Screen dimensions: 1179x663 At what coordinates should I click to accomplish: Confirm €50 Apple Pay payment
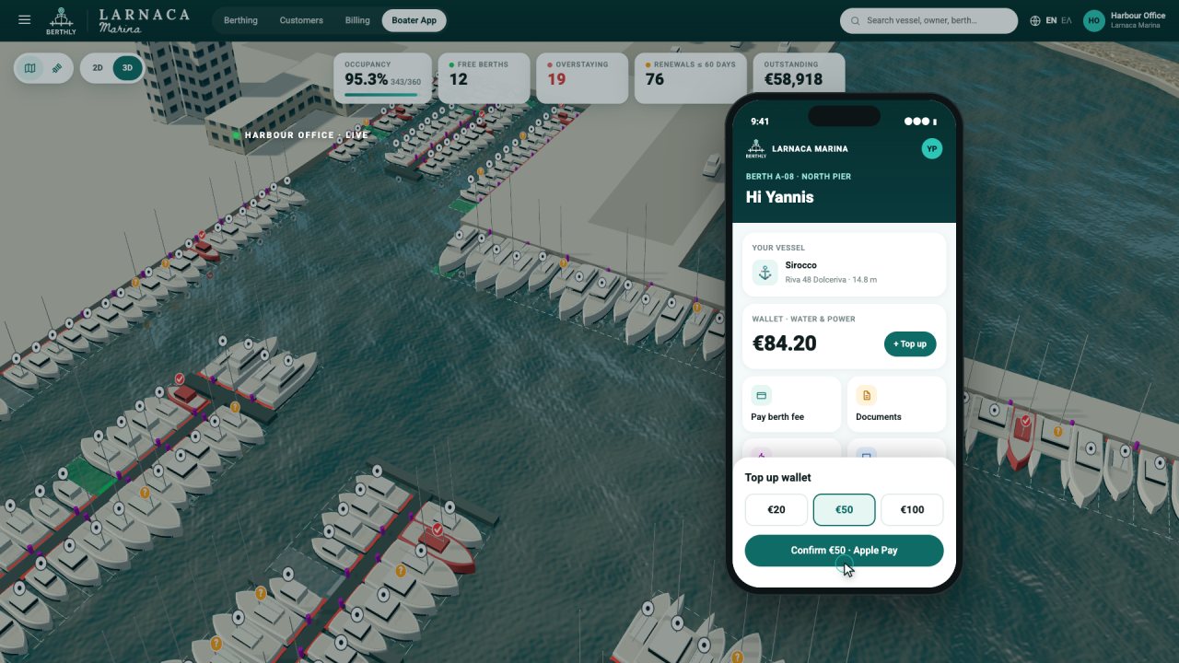pos(845,551)
